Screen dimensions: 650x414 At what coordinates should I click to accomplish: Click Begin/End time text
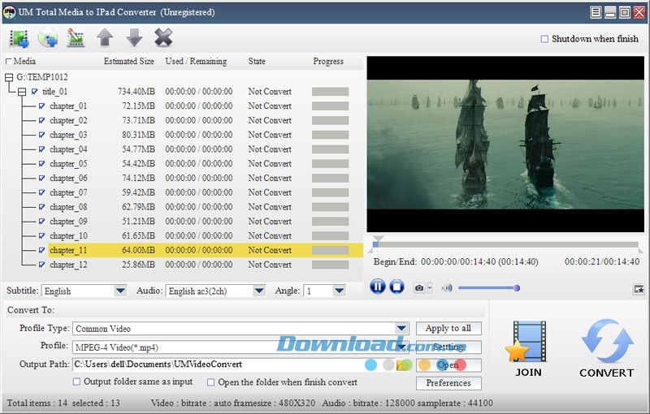pos(456,261)
